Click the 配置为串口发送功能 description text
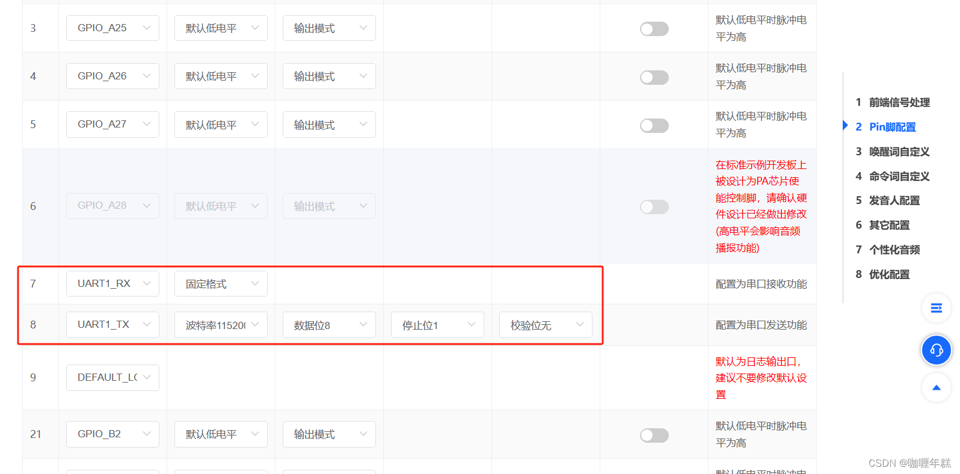Image resolution: width=960 pixels, height=474 pixels. (x=762, y=325)
